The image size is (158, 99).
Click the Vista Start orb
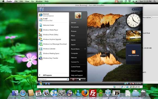(x=41, y=83)
